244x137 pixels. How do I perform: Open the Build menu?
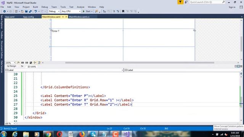35,7
